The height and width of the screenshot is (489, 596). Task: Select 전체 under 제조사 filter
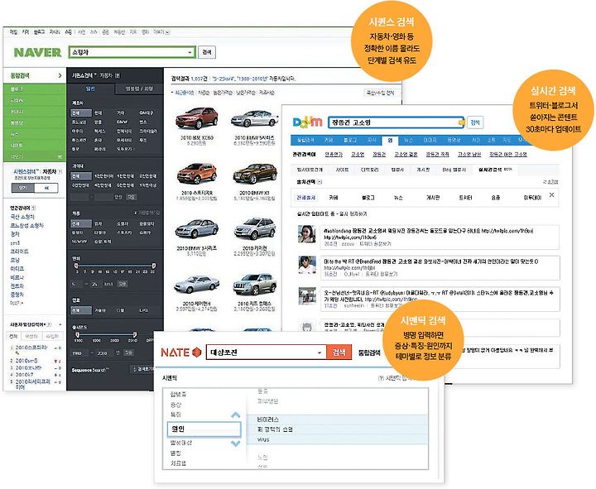pyautogui.click(x=81, y=113)
